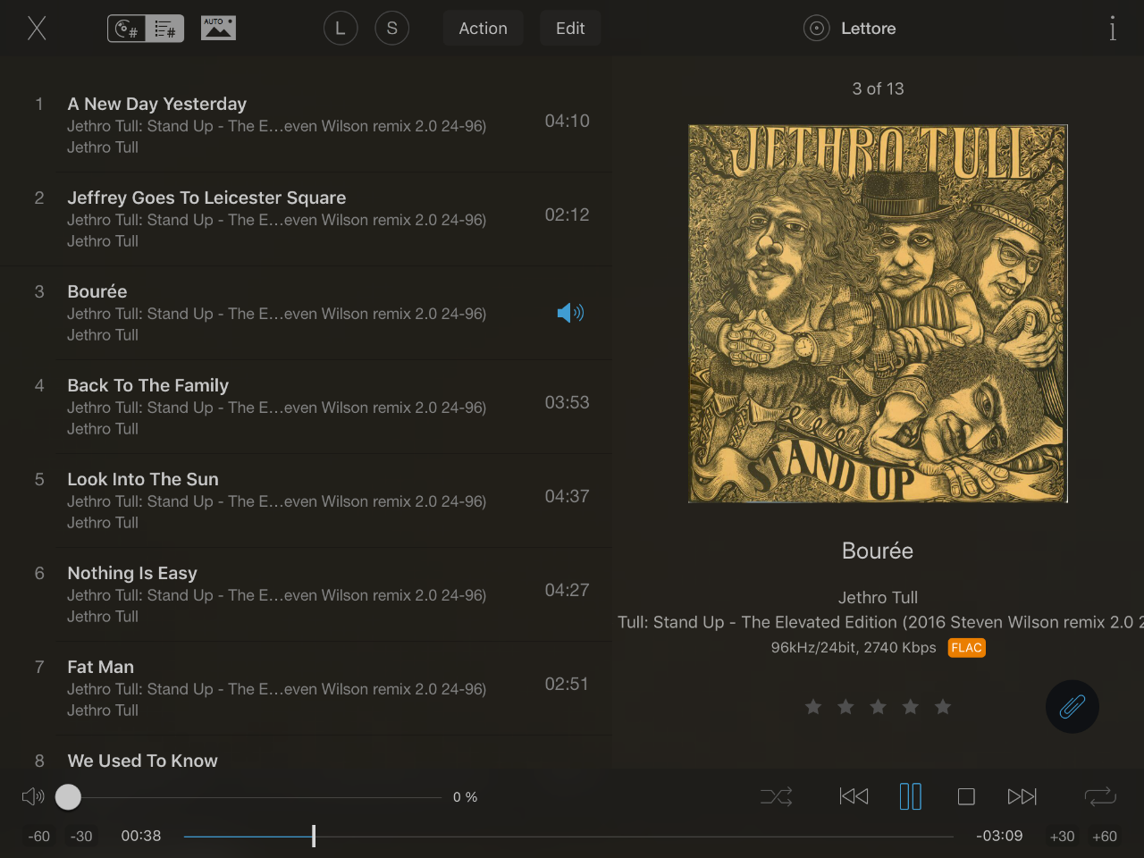Play track Back To The Family
This screenshot has width=1144, height=858.
[x=306, y=407]
